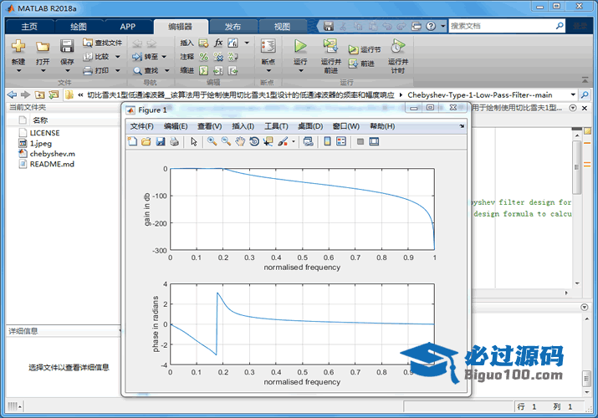Open the 编辑(E) menu in Figure 1
Screen dimensions: 598x418
click(176, 126)
